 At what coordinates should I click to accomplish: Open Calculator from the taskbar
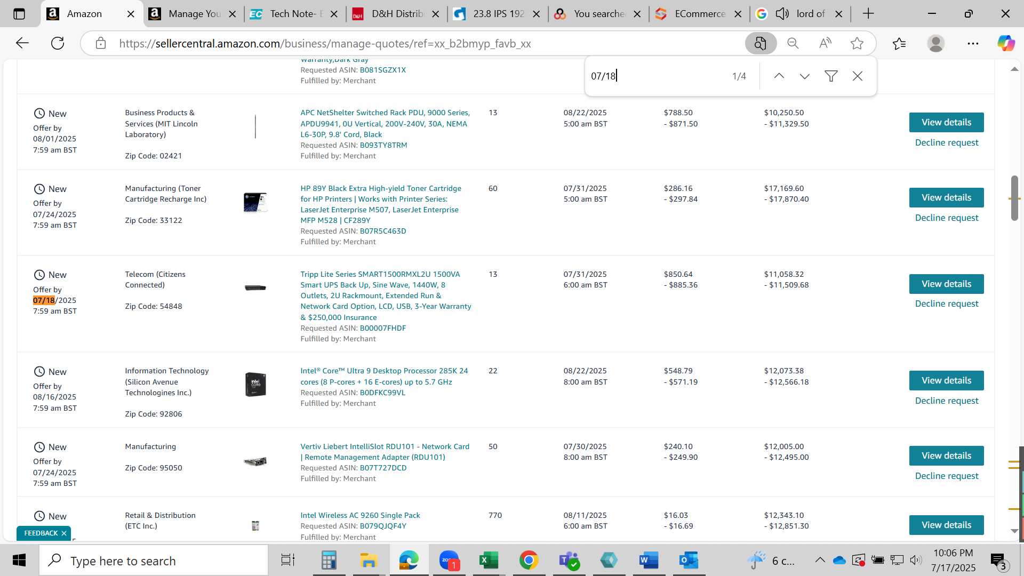click(329, 561)
